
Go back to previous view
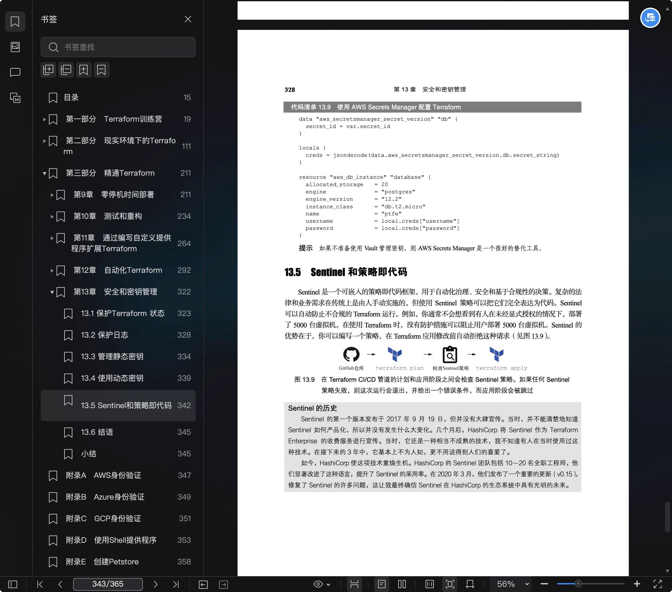pyautogui.click(x=203, y=584)
